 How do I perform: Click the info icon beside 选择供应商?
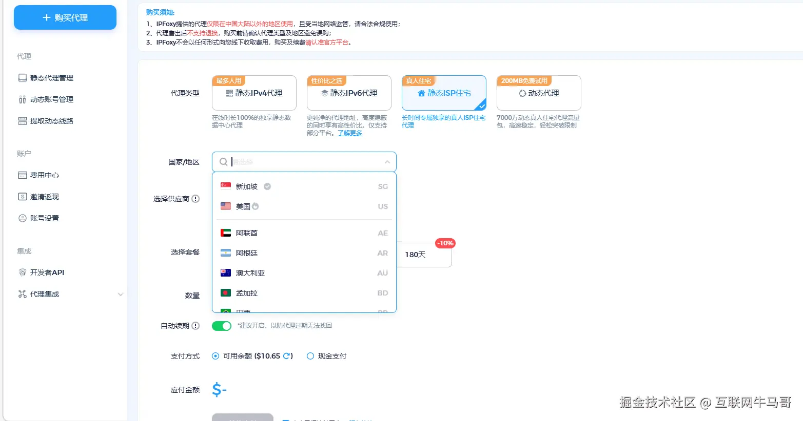(195, 199)
